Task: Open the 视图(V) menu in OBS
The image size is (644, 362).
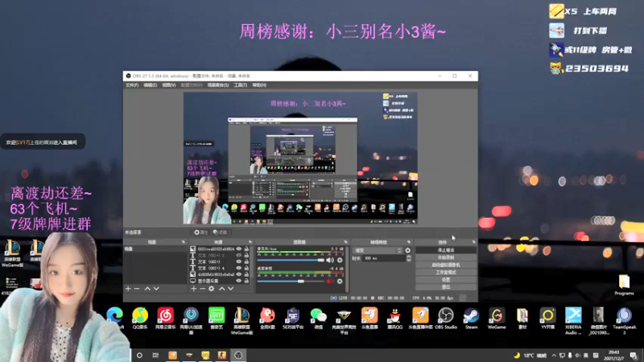Action: click(x=169, y=85)
